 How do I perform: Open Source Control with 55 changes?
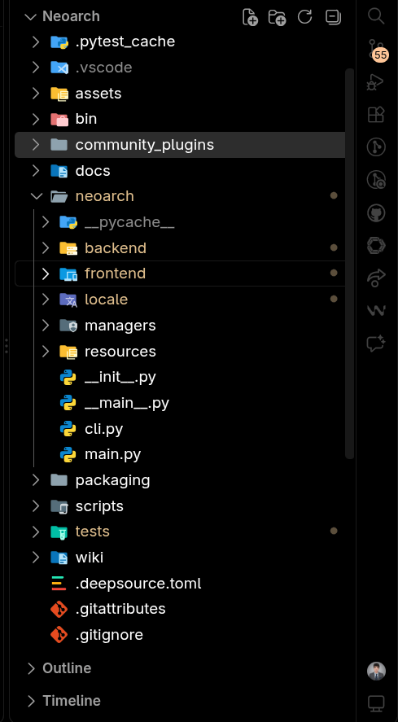click(377, 49)
